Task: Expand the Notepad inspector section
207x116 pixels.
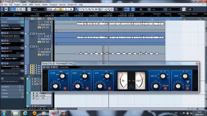Action: coord(12,97)
